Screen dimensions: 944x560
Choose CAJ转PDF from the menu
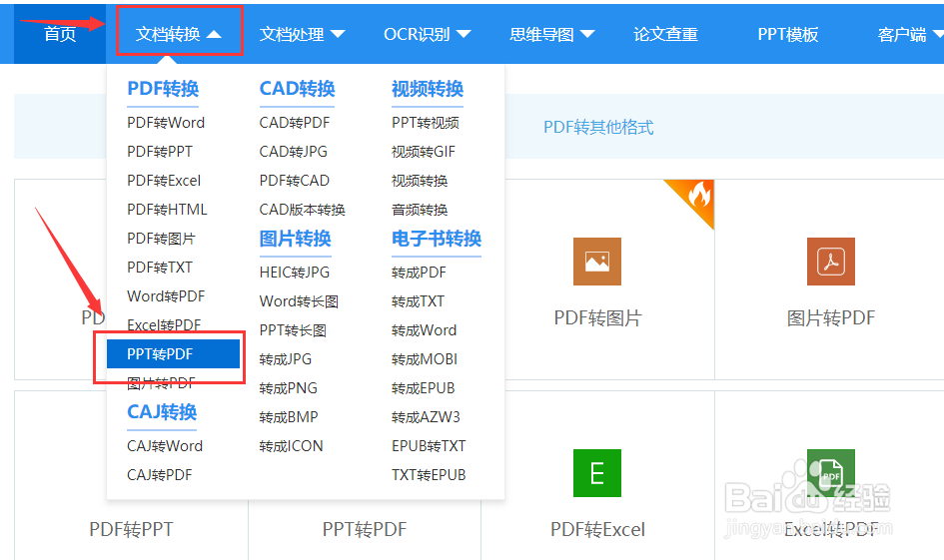pos(160,474)
